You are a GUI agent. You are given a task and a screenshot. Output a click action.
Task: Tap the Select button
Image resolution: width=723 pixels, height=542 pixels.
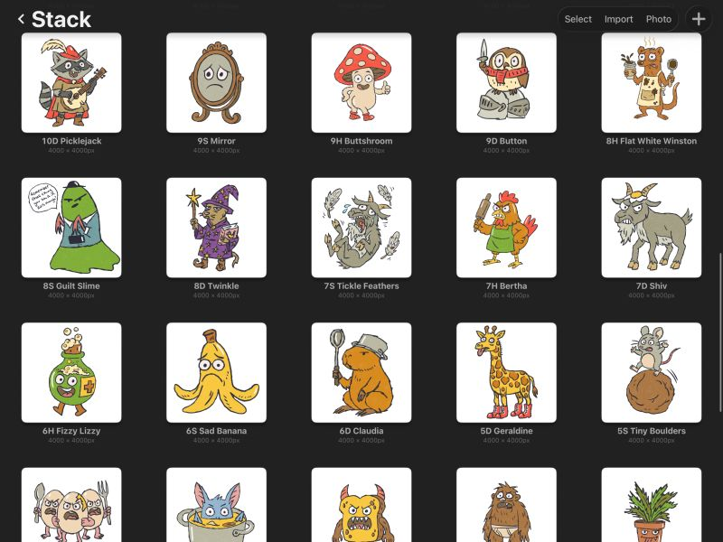tap(577, 19)
